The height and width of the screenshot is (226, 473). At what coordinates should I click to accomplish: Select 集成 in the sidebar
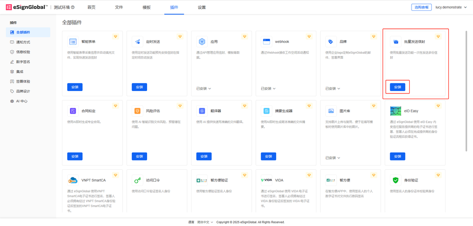coord(28,72)
